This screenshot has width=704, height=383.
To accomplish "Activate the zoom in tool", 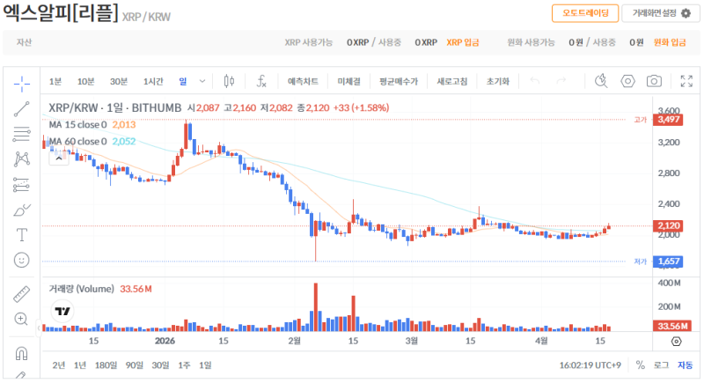I will [x=21, y=320].
